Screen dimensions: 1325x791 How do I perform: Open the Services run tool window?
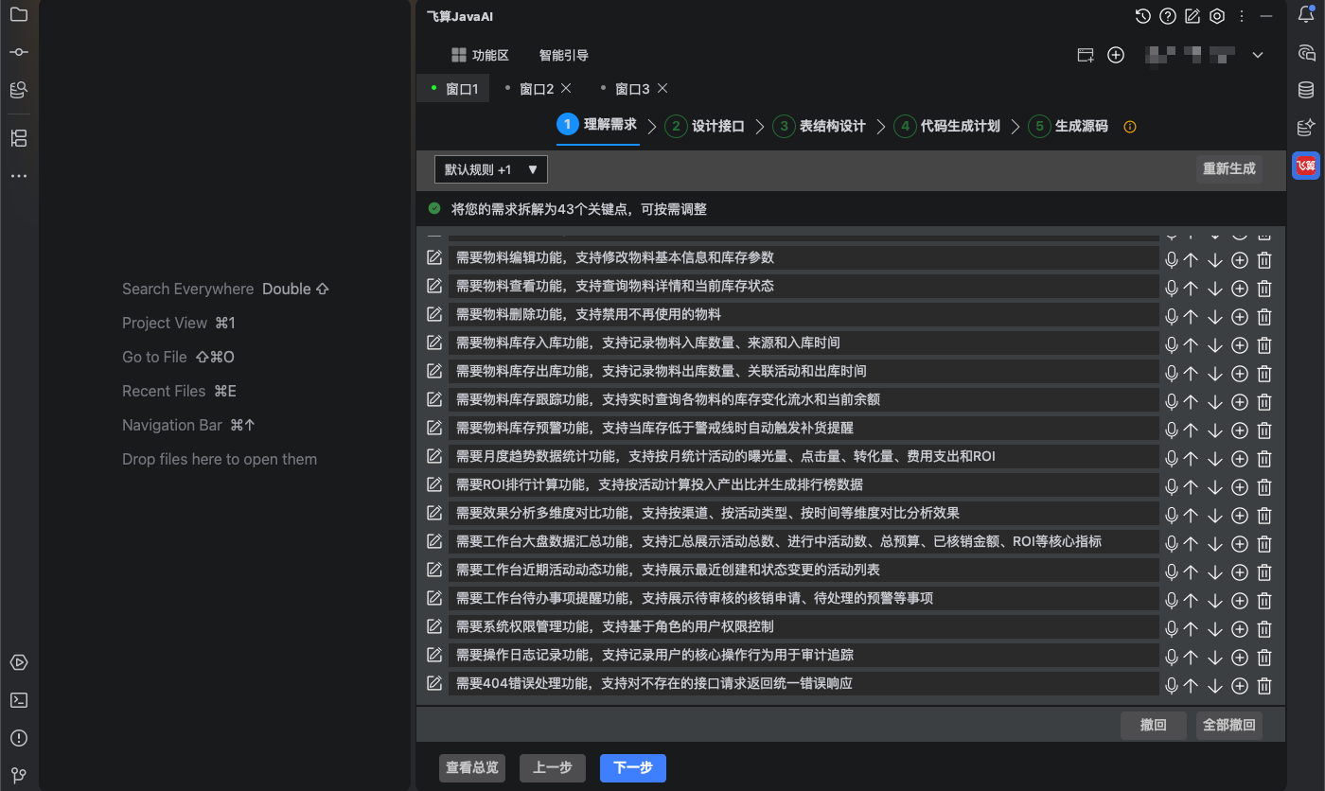(18, 662)
